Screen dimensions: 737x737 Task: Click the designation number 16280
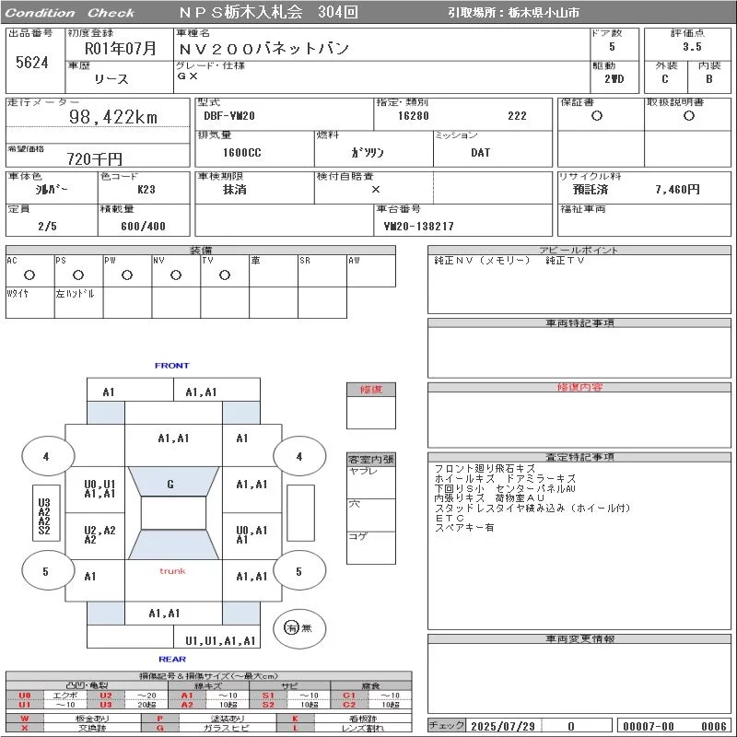pyautogui.click(x=413, y=116)
